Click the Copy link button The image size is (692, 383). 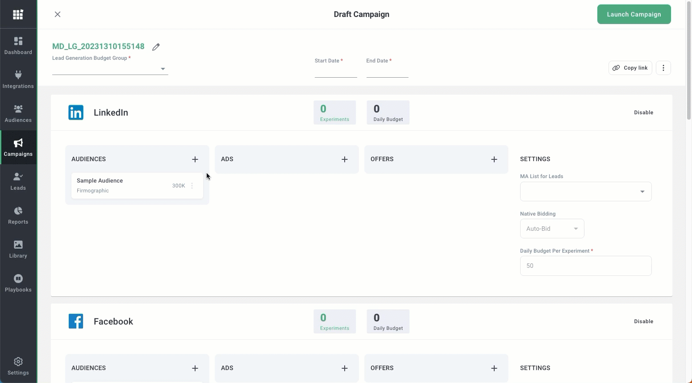click(x=630, y=68)
